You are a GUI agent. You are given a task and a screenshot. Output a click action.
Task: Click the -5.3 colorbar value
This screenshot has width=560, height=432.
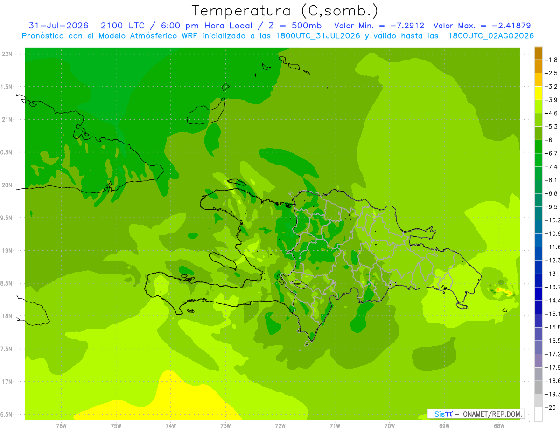point(551,126)
